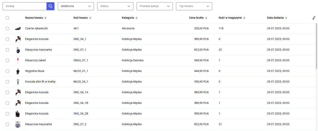Sort by Kod towaru arrows icon
Image resolution: width=318 pixels, height=131 pixels.
[x=90, y=18]
